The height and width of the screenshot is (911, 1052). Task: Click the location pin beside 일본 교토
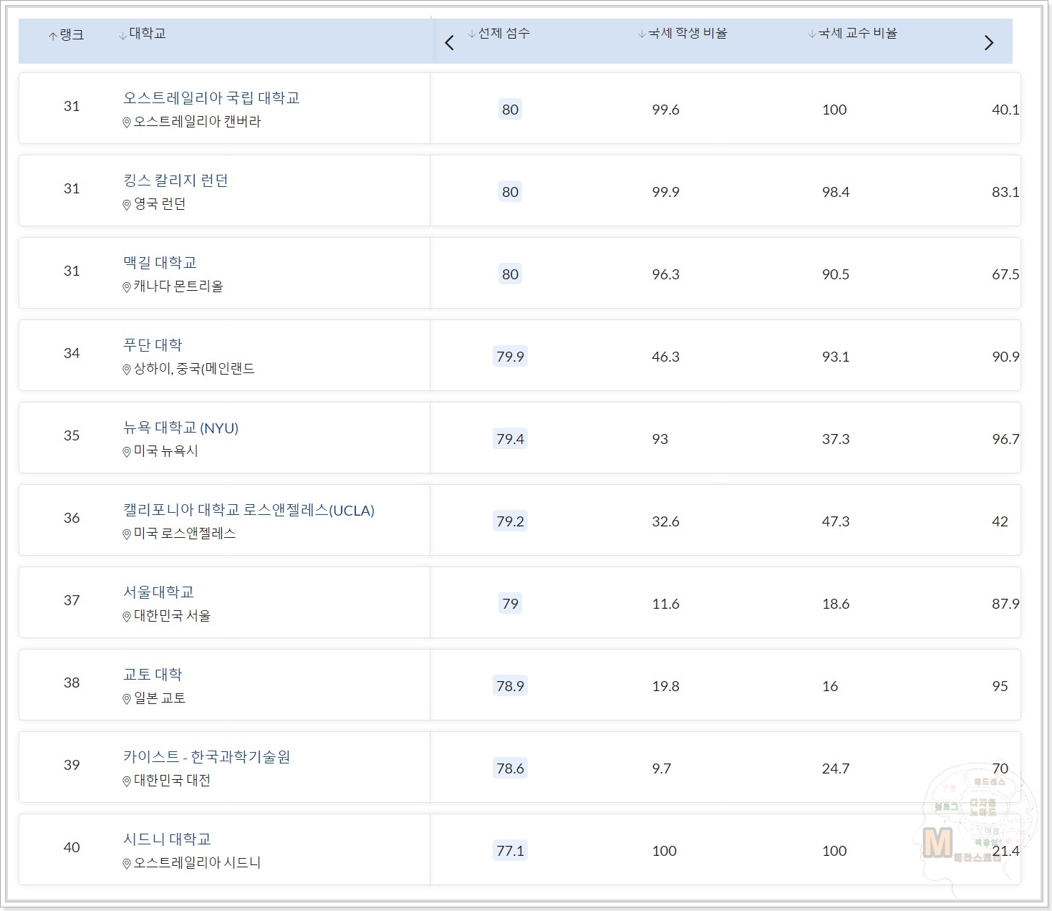(x=127, y=699)
